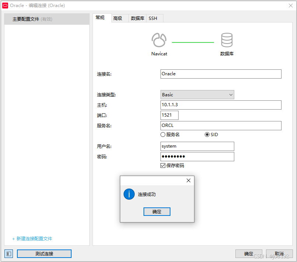Select the SID radio button
Viewport: 297px width, 262px height.
207,134
